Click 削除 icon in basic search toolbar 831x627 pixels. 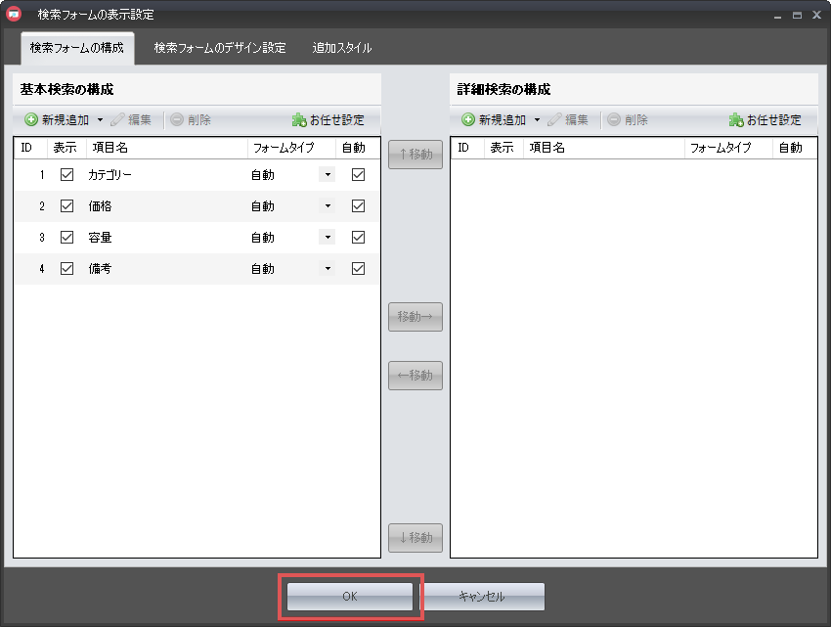coord(176,120)
